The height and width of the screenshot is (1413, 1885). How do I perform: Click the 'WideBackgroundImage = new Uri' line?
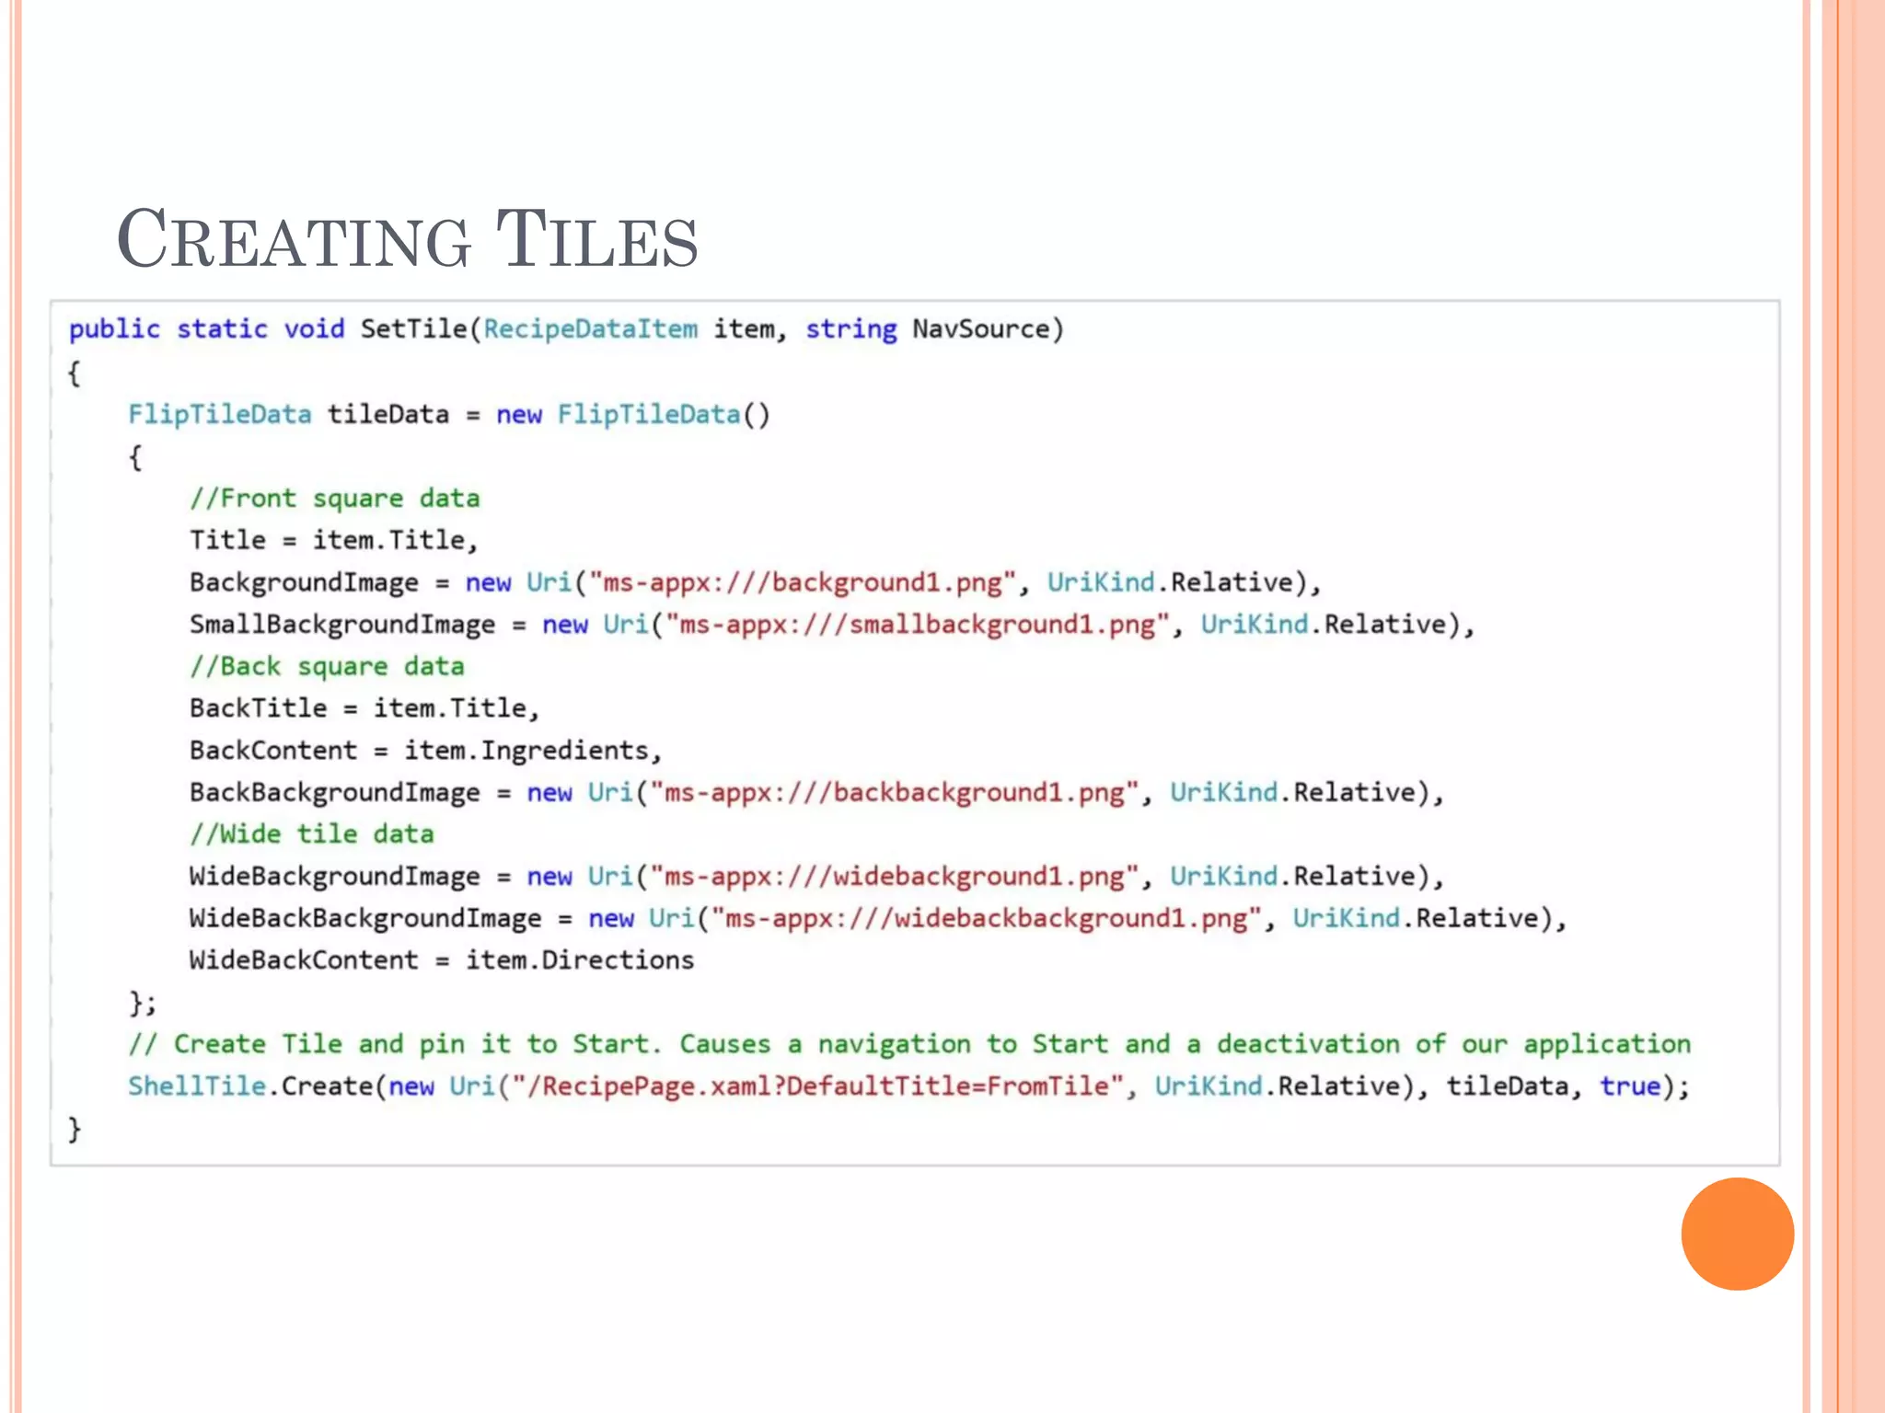click(x=817, y=877)
